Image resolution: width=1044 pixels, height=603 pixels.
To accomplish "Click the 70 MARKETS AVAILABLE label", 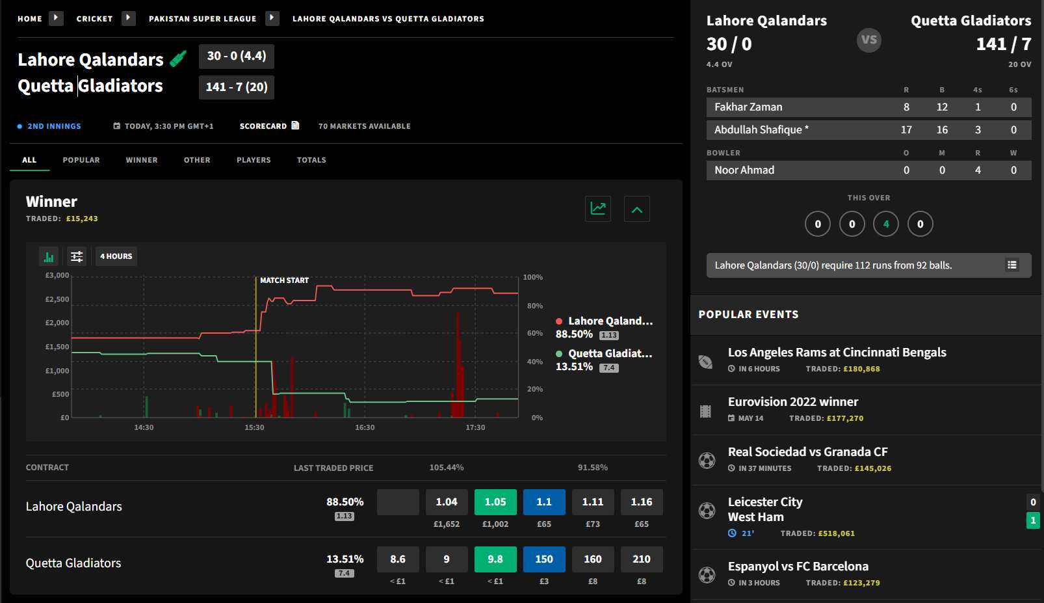I will tap(365, 126).
